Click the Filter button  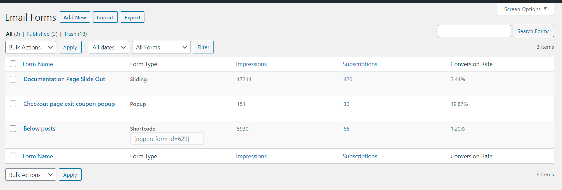click(203, 47)
